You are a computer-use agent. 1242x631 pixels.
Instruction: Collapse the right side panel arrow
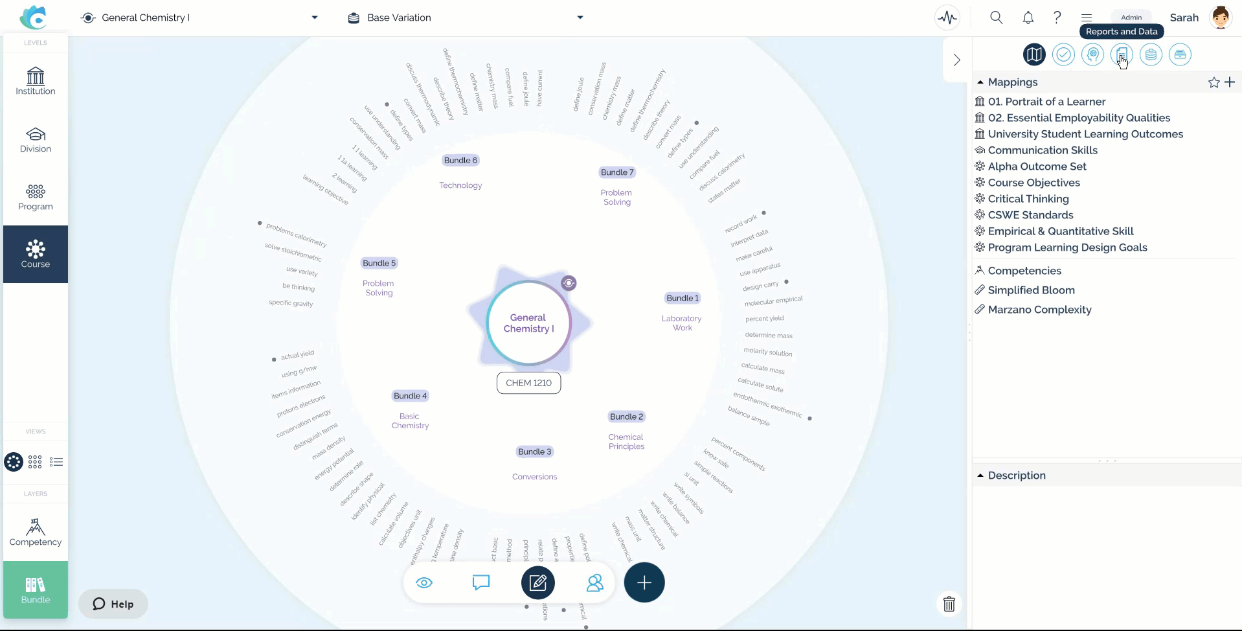(956, 60)
